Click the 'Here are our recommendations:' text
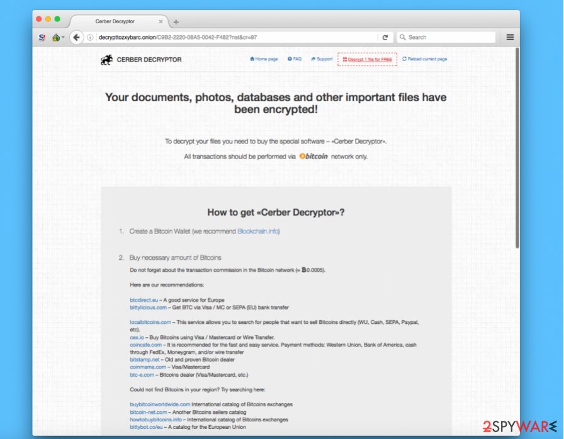The image size is (564, 439). [167, 285]
